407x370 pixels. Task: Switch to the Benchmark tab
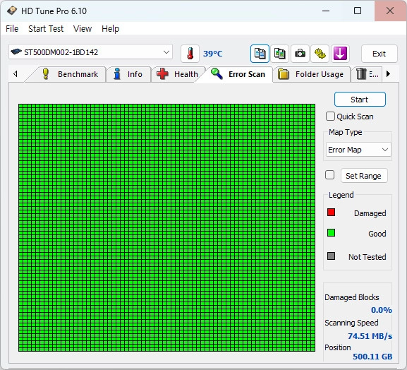click(x=70, y=74)
